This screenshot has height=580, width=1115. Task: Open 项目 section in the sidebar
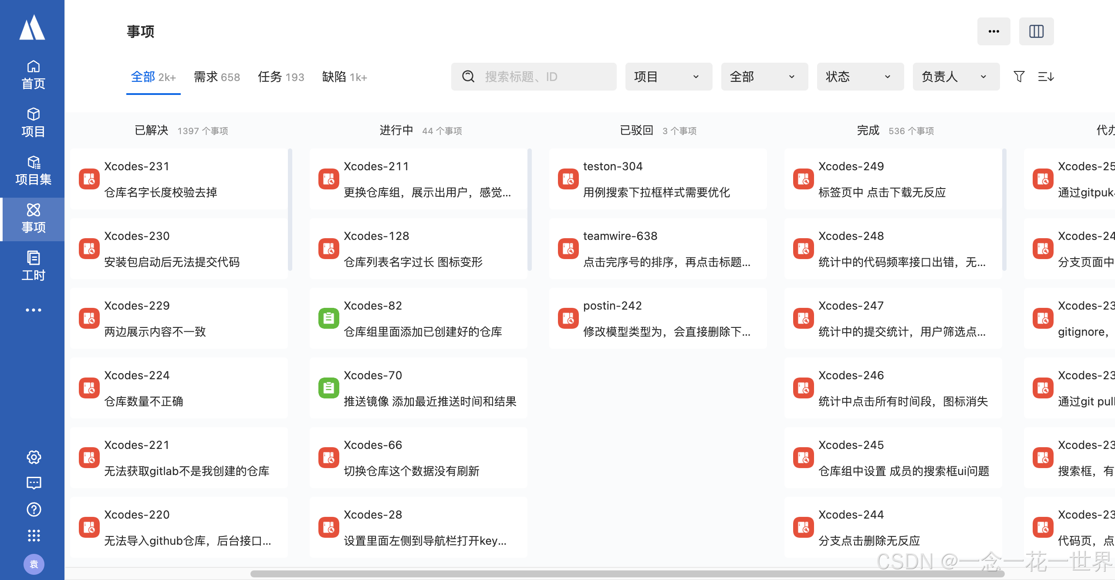coord(33,122)
